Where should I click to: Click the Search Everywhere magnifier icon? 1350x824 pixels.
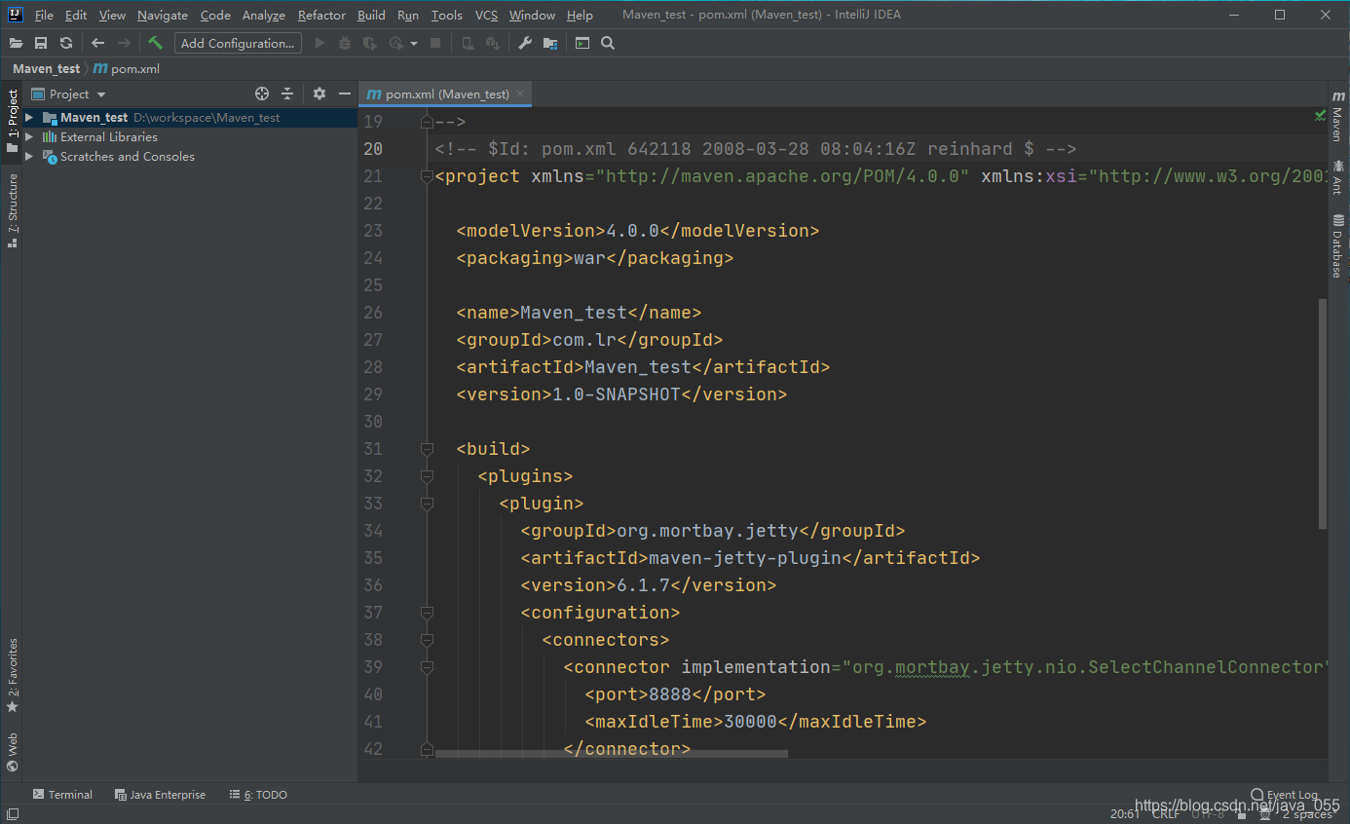608,43
